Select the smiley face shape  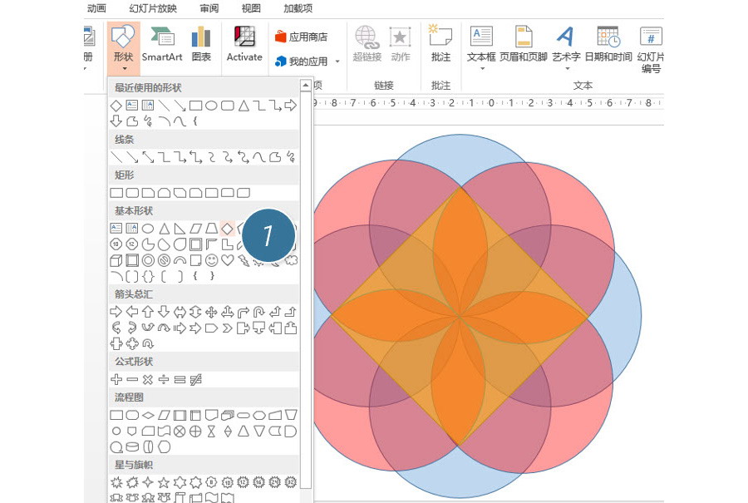[x=211, y=260]
